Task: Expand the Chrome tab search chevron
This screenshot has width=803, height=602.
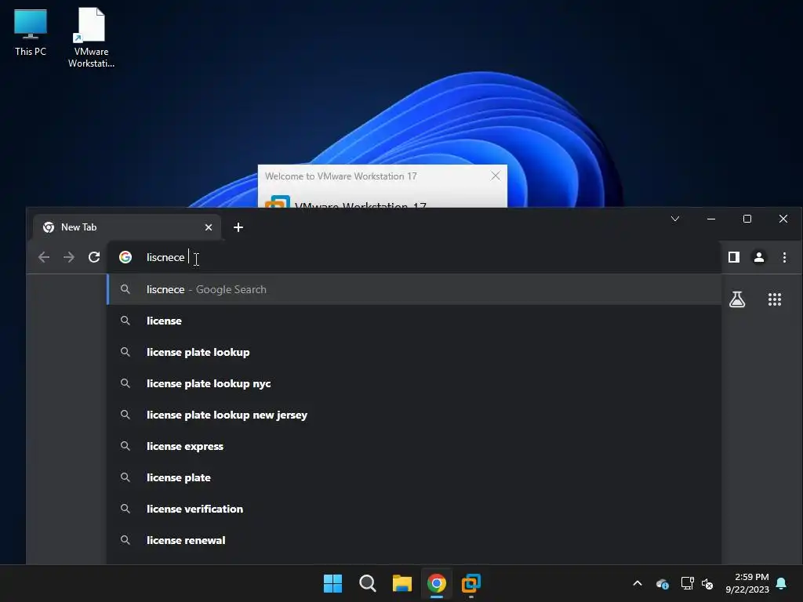Action: [x=675, y=219]
